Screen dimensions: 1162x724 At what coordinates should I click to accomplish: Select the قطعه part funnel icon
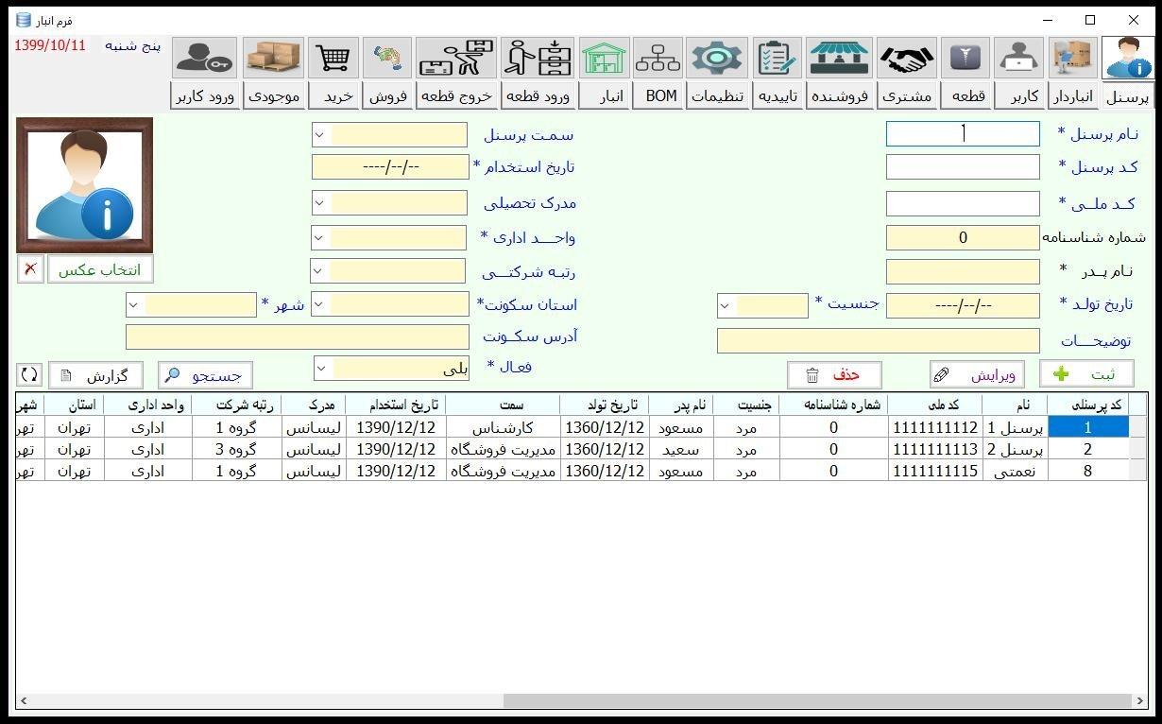tap(966, 59)
